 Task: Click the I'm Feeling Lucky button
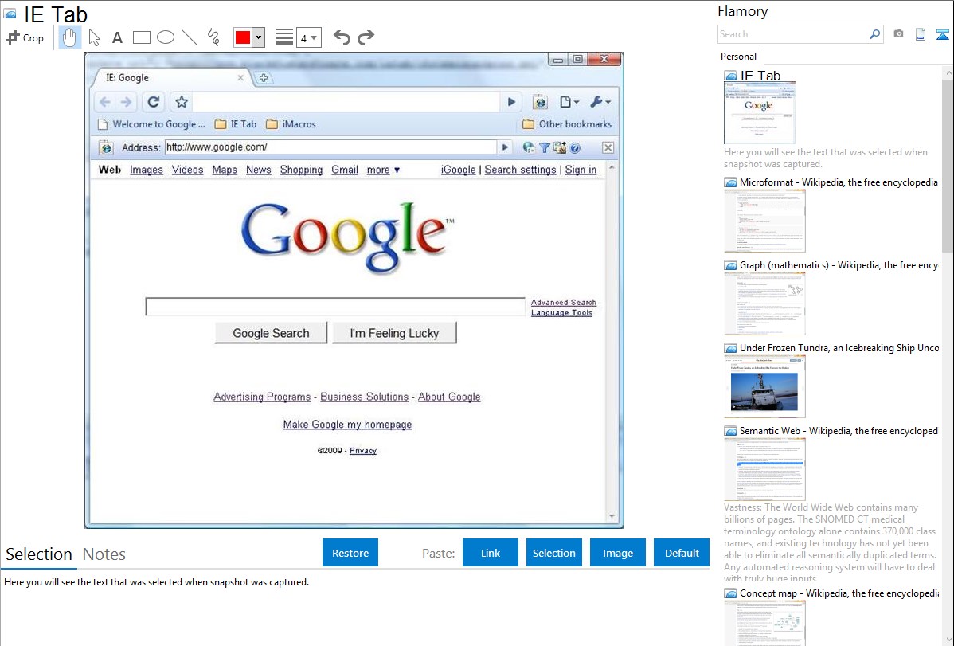pos(394,333)
